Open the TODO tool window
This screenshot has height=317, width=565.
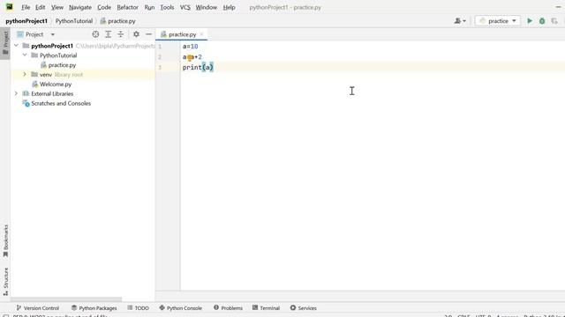(x=138, y=308)
